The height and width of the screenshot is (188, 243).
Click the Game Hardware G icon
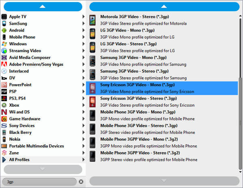[x=4, y=119]
